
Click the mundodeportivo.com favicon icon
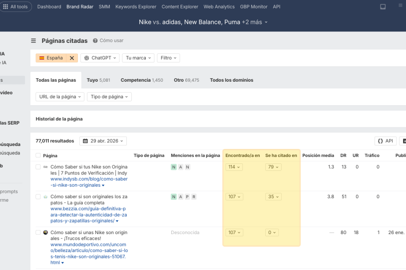(45, 233)
